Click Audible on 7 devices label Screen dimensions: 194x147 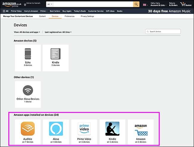tap(28, 140)
